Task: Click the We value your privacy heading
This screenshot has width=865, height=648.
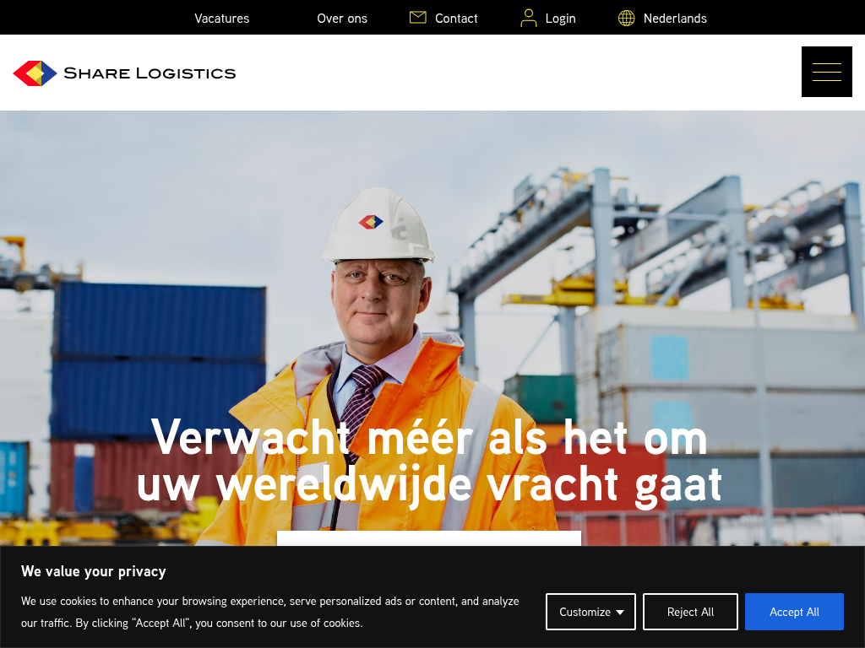Action: point(93,571)
